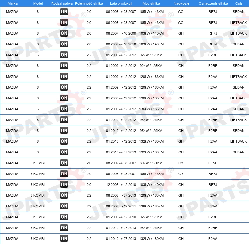Select the 08.2007 -> 10.2010 date cell
Image resolution: width=249 pixels, height=244 pixels.
click(x=121, y=44)
